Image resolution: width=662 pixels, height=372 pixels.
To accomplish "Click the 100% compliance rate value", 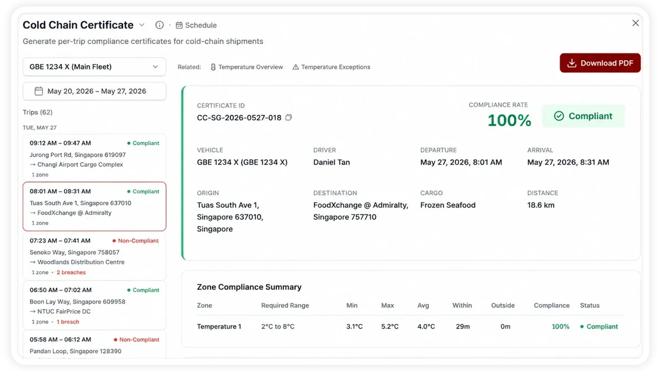I will [x=509, y=121].
